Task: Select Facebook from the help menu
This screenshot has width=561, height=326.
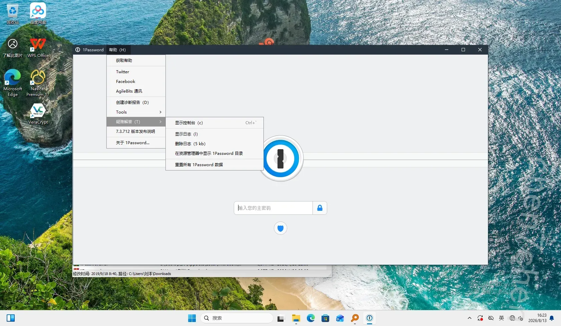Action: click(136, 82)
